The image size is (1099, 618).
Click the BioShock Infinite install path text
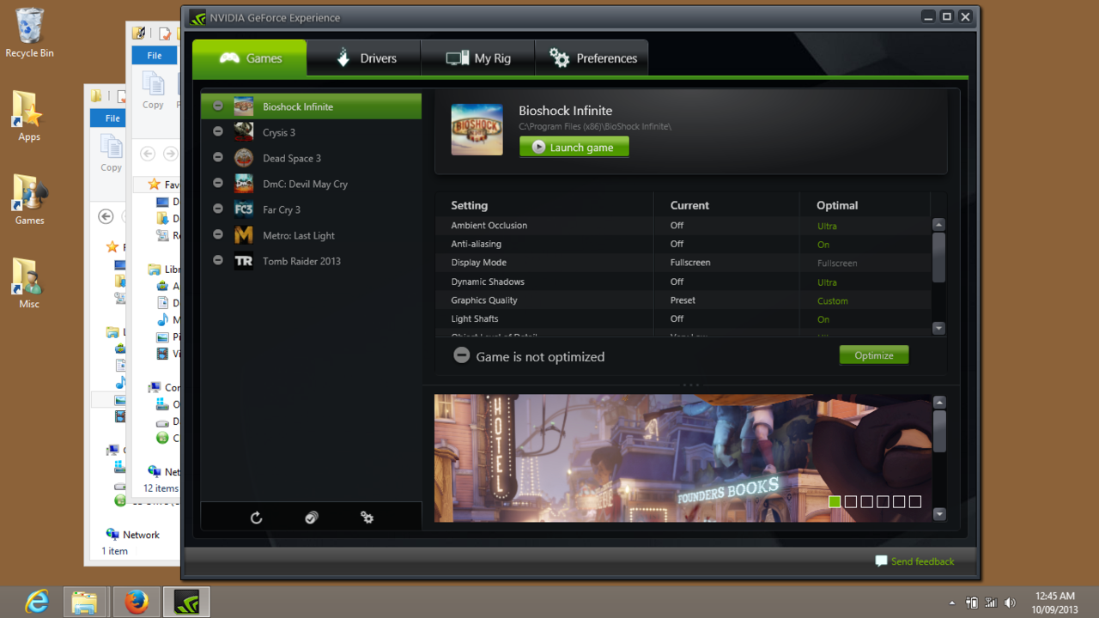tap(595, 127)
